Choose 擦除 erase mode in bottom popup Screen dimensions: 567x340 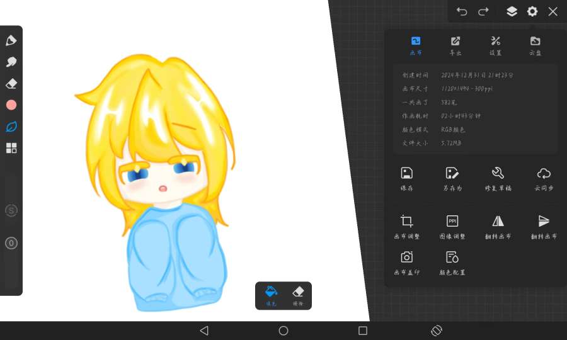298,295
